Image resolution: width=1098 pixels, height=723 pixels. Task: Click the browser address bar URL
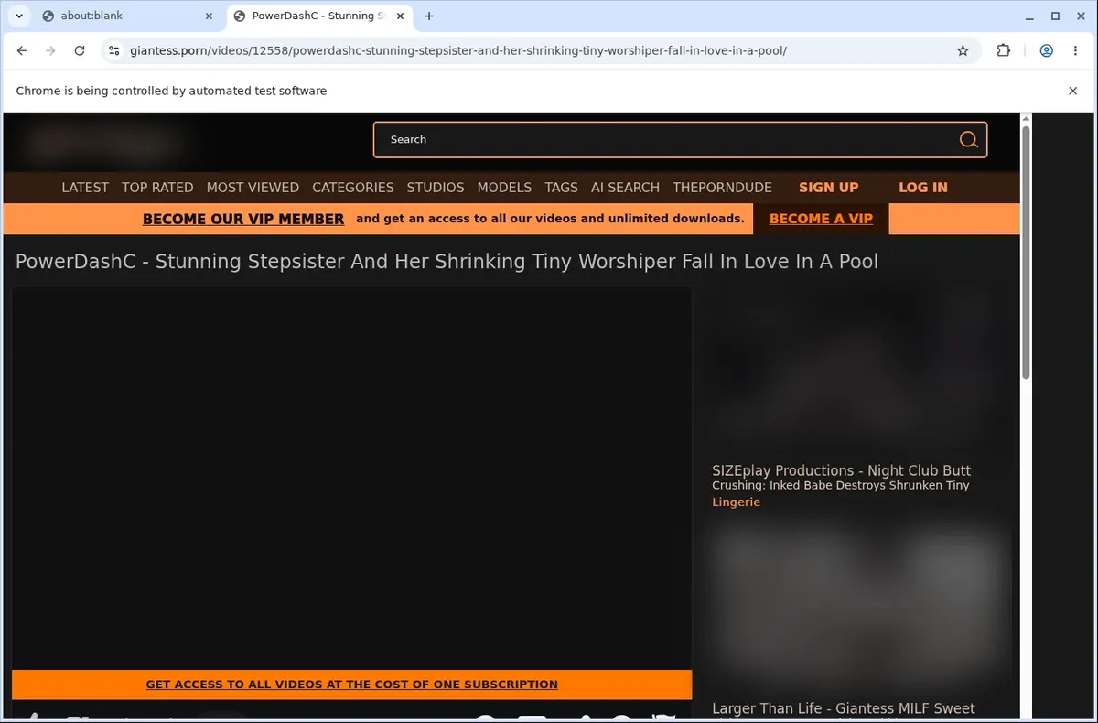[x=457, y=50]
